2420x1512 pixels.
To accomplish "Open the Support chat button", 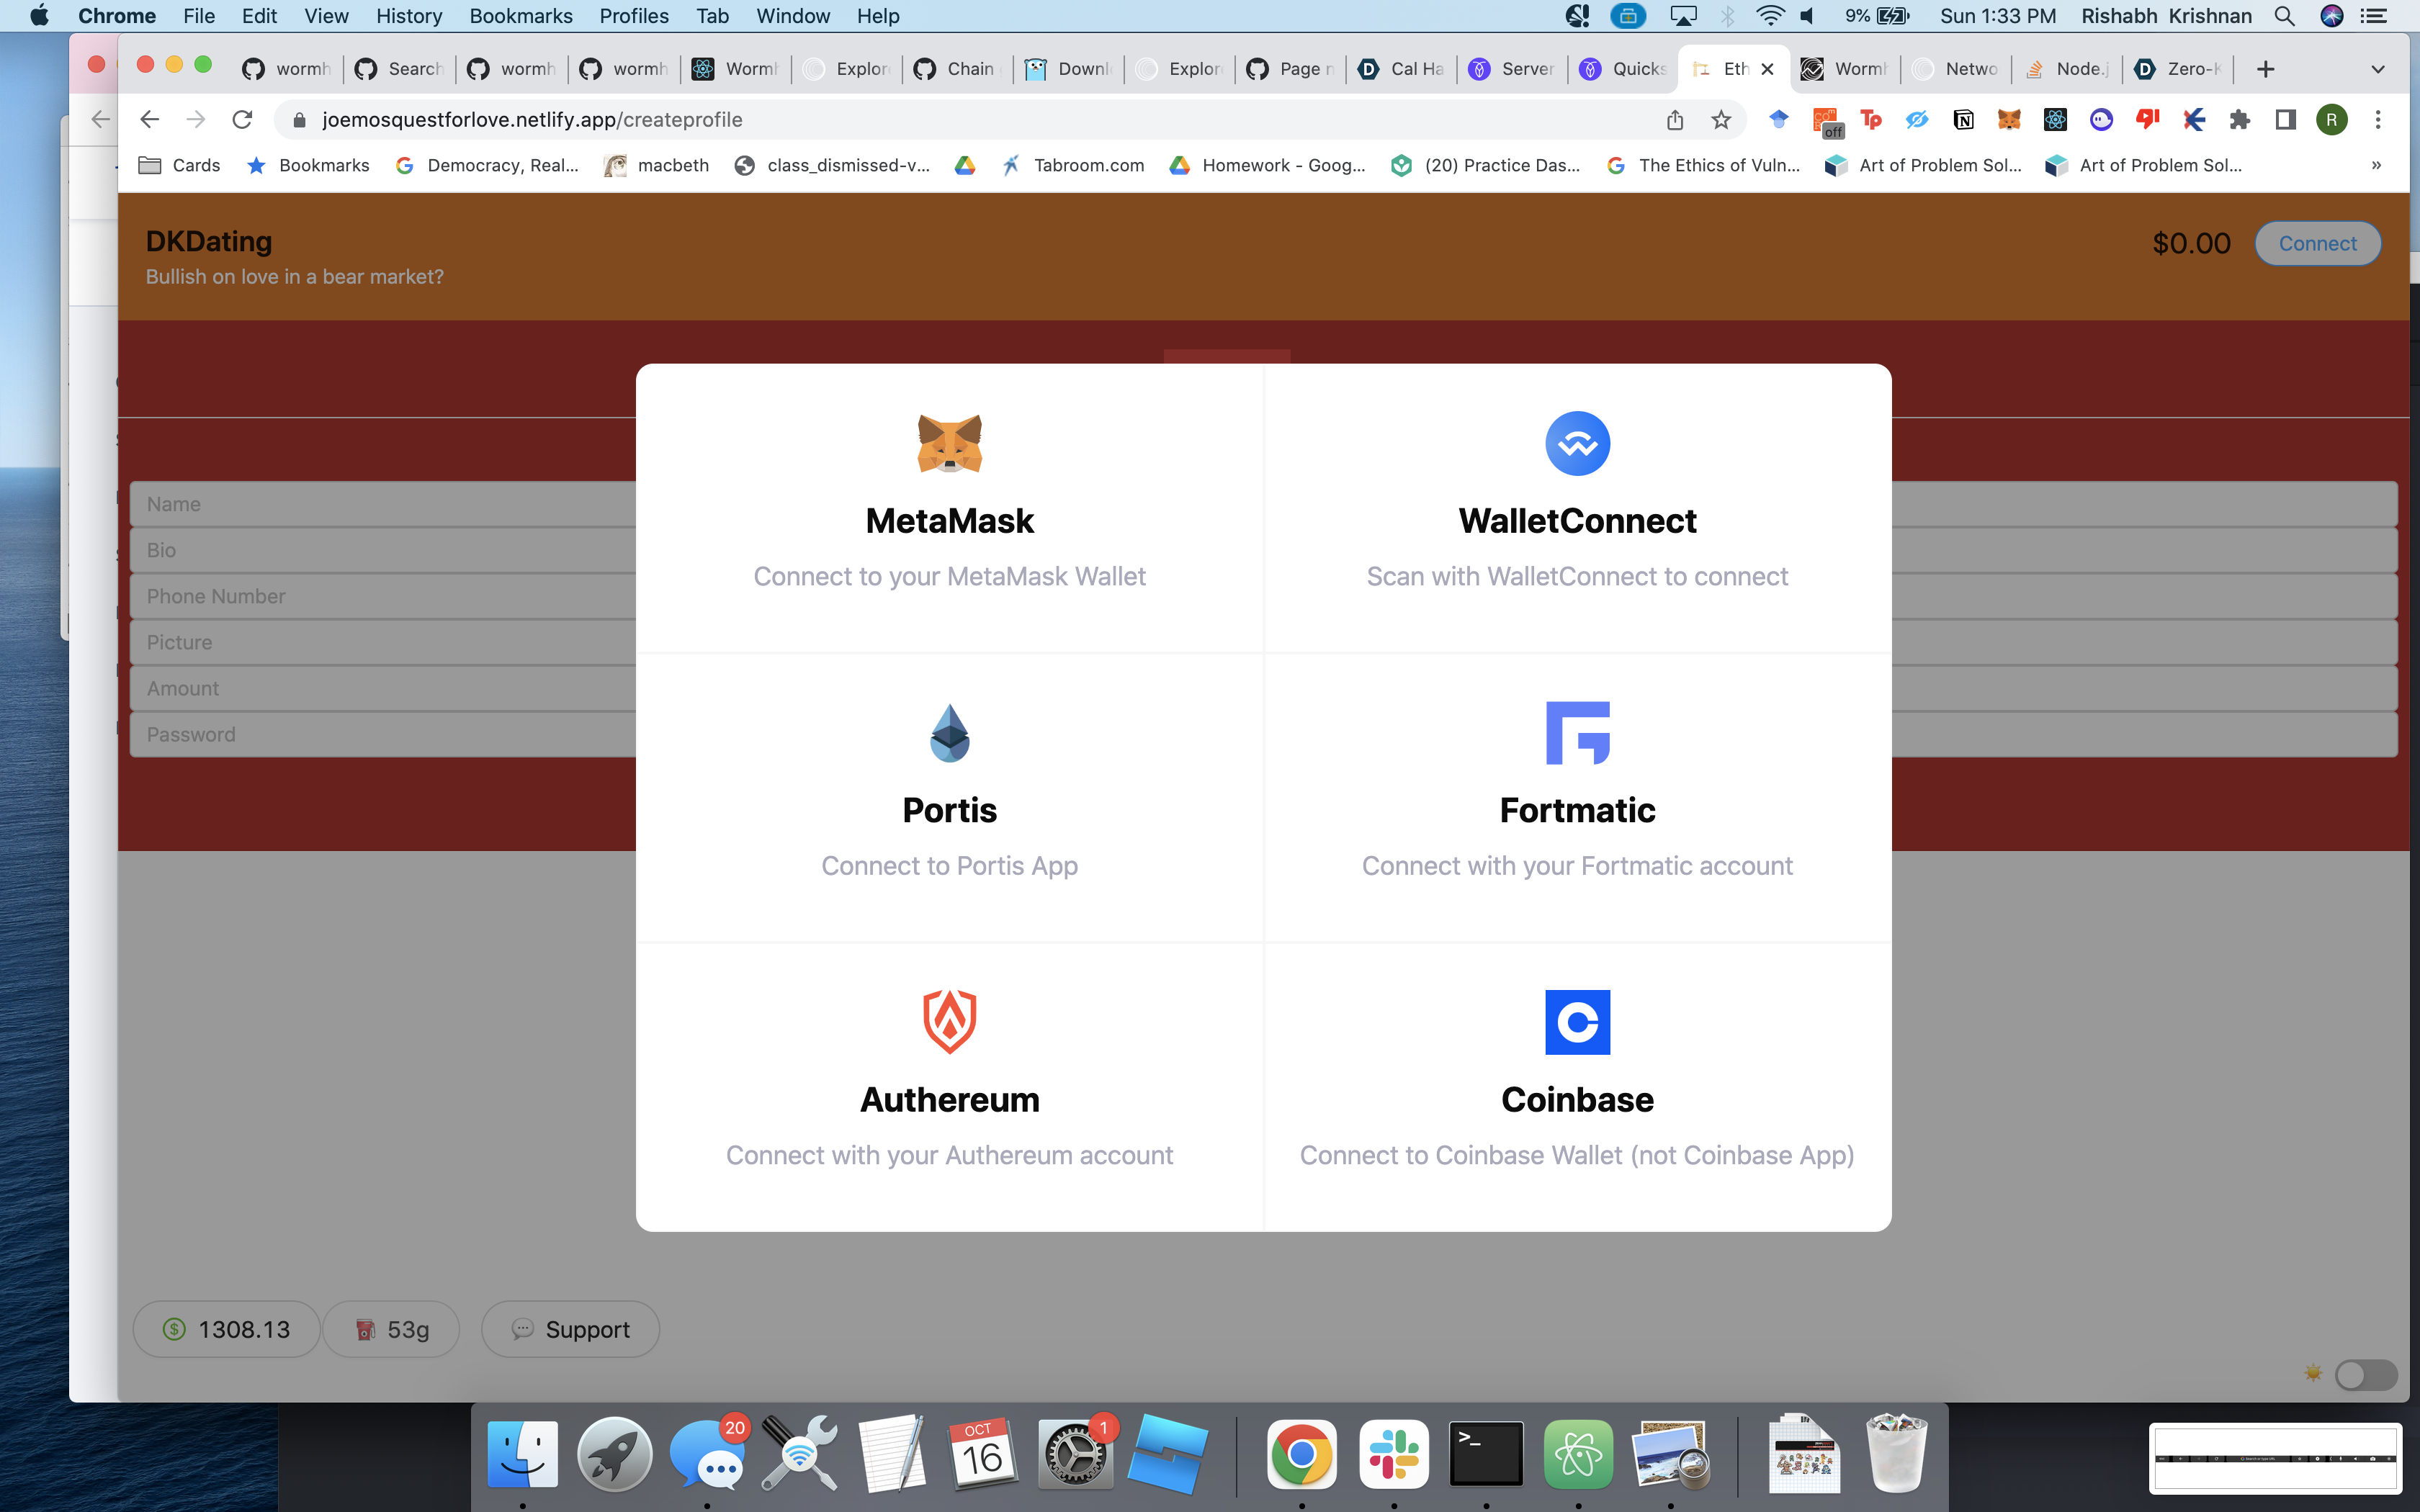I will tap(570, 1329).
